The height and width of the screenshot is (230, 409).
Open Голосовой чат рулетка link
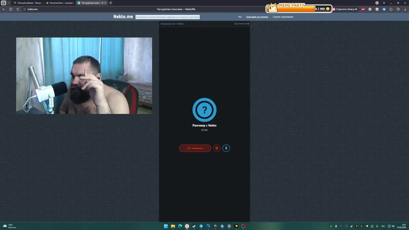pos(257,17)
